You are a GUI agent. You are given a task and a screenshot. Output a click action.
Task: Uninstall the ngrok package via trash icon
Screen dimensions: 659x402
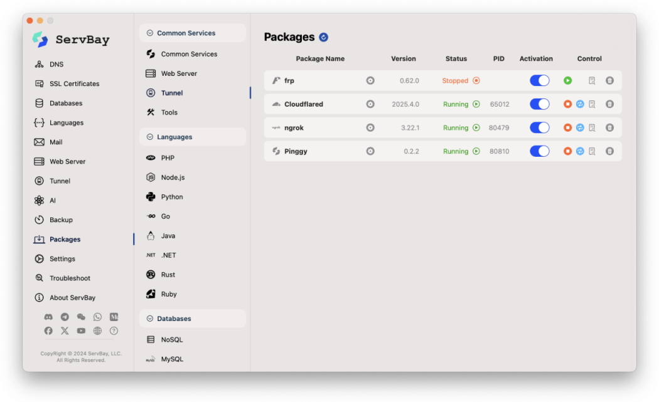[609, 128]
